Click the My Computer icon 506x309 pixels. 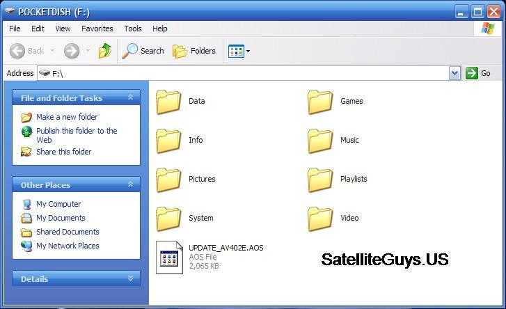click(26, 204)
